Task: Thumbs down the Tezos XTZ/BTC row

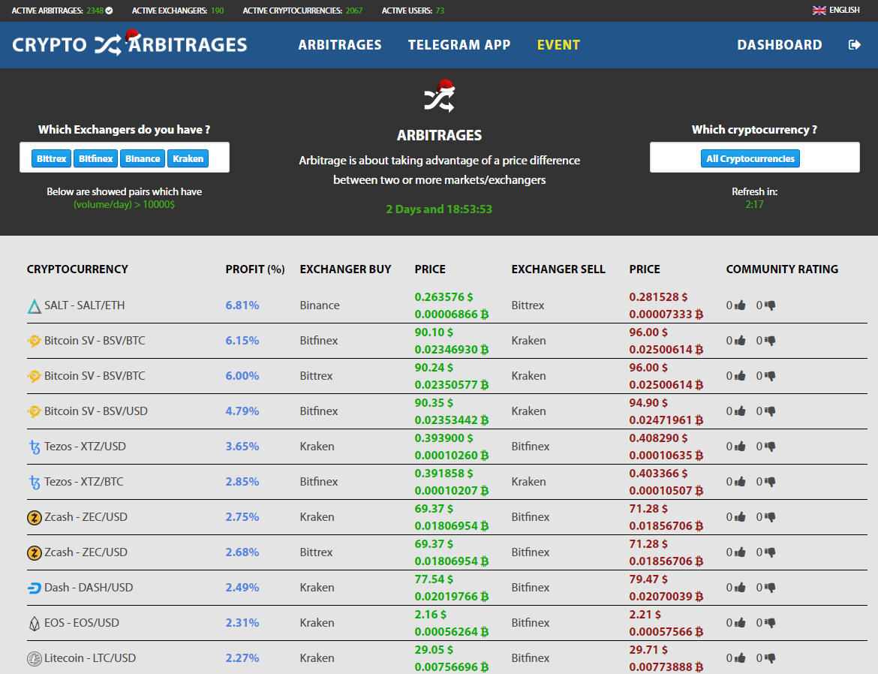Action: (771, 482)
